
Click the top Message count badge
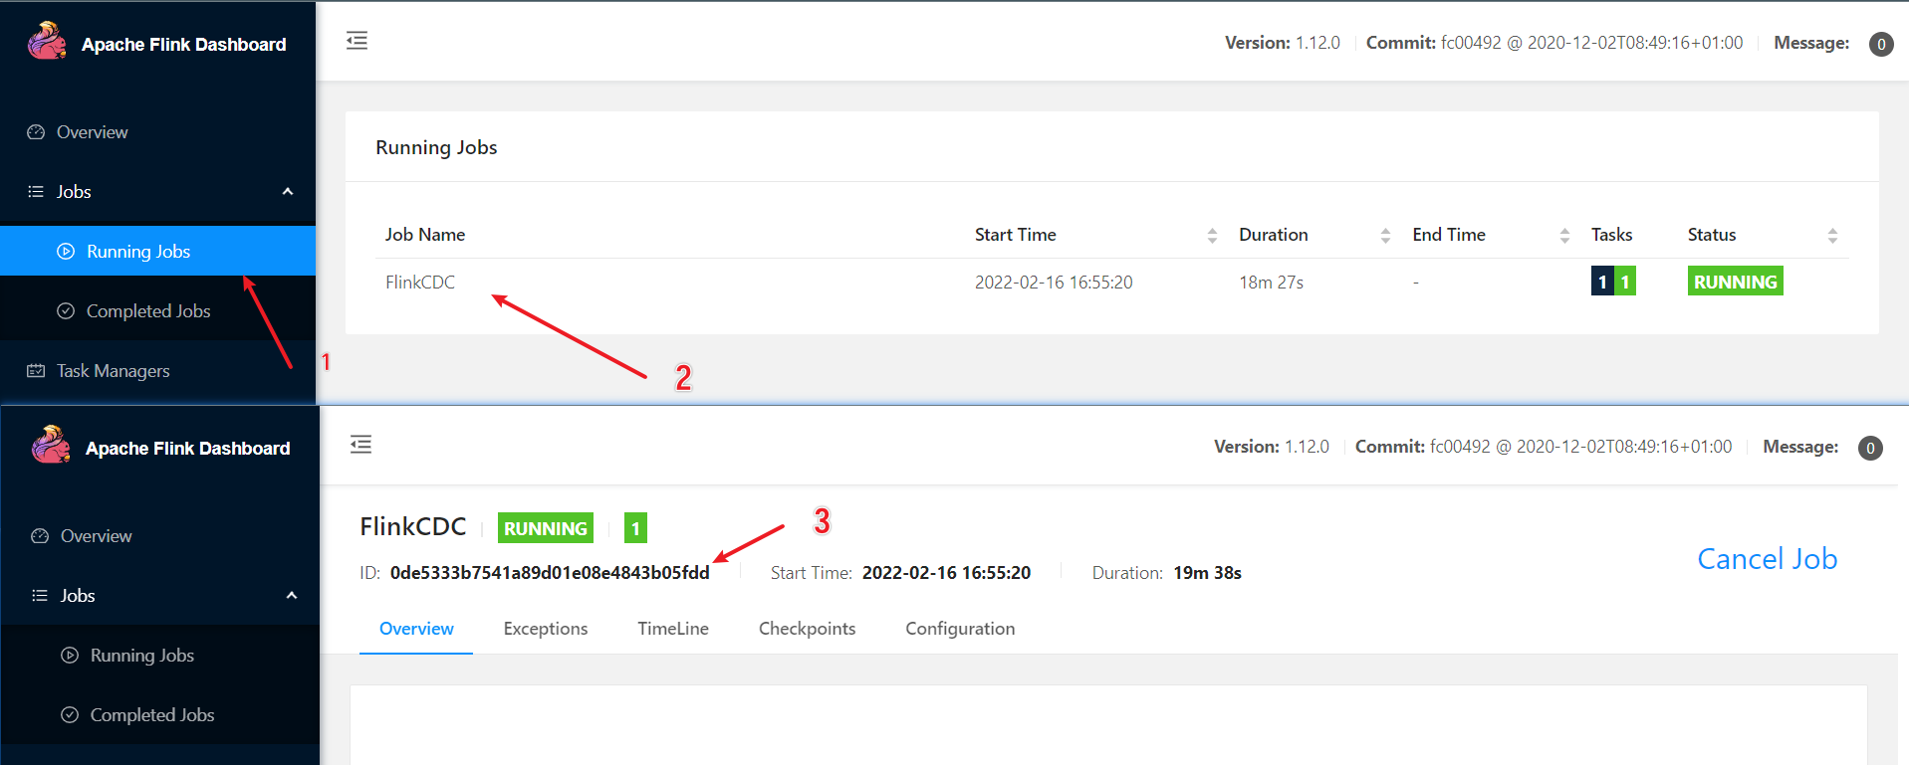pyautogui.click(x=1881, y=44)
